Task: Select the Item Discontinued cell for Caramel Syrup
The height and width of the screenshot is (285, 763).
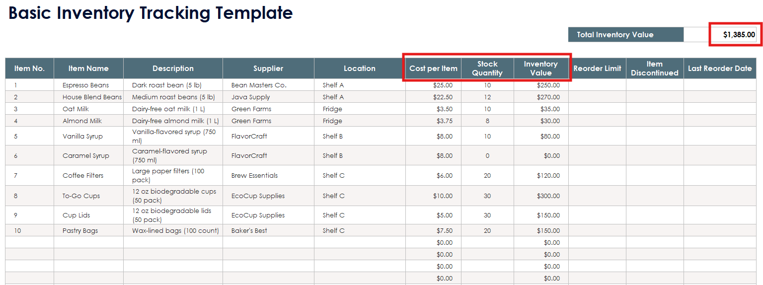Action: (655, 155)
